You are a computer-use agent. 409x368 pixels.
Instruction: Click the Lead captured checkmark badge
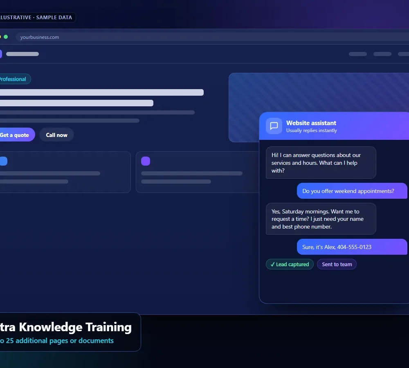(x=290, y=264)
